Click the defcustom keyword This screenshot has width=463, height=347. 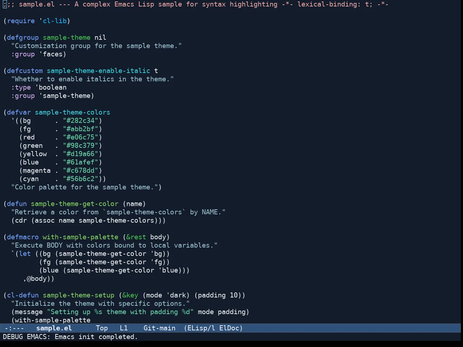25,71
